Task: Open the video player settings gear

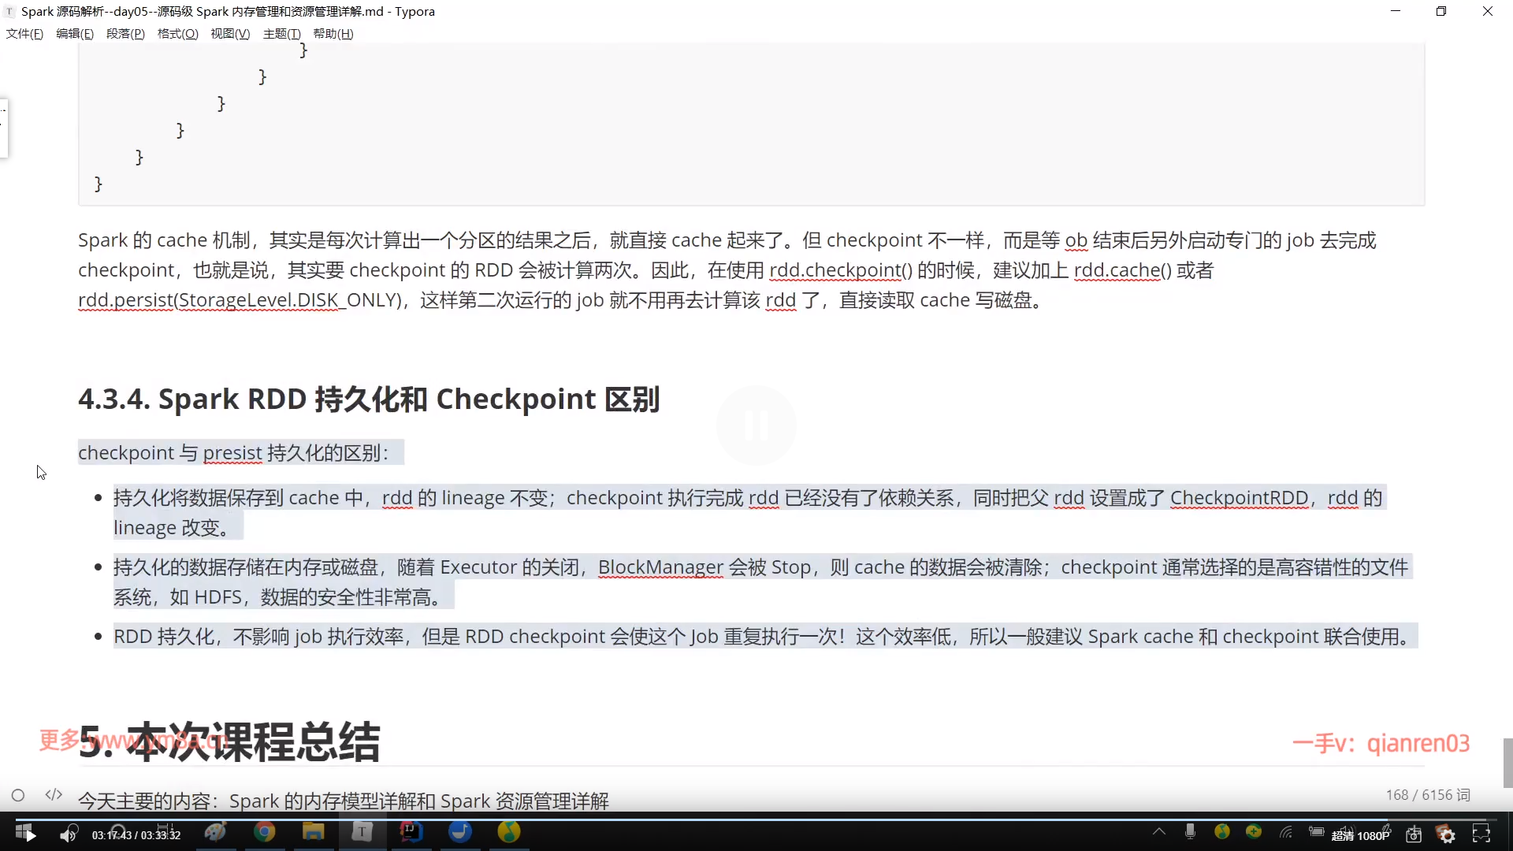Action: point(1448,835)
